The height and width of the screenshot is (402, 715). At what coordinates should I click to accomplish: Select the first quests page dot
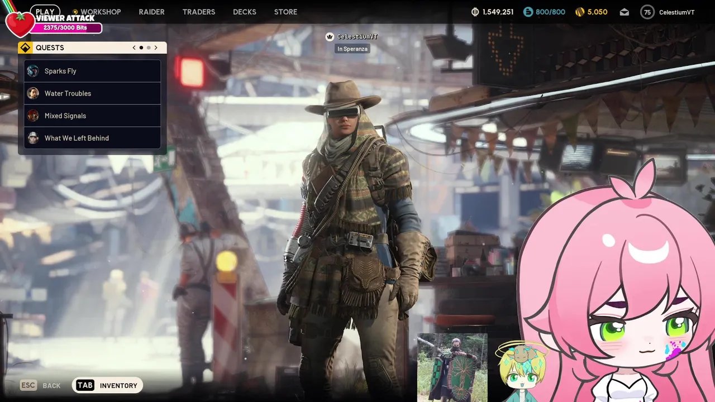pos(141,47)
